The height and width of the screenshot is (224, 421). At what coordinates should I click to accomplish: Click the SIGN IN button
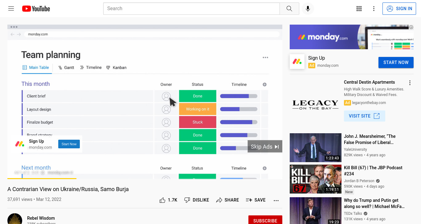[x=399, y=9]
